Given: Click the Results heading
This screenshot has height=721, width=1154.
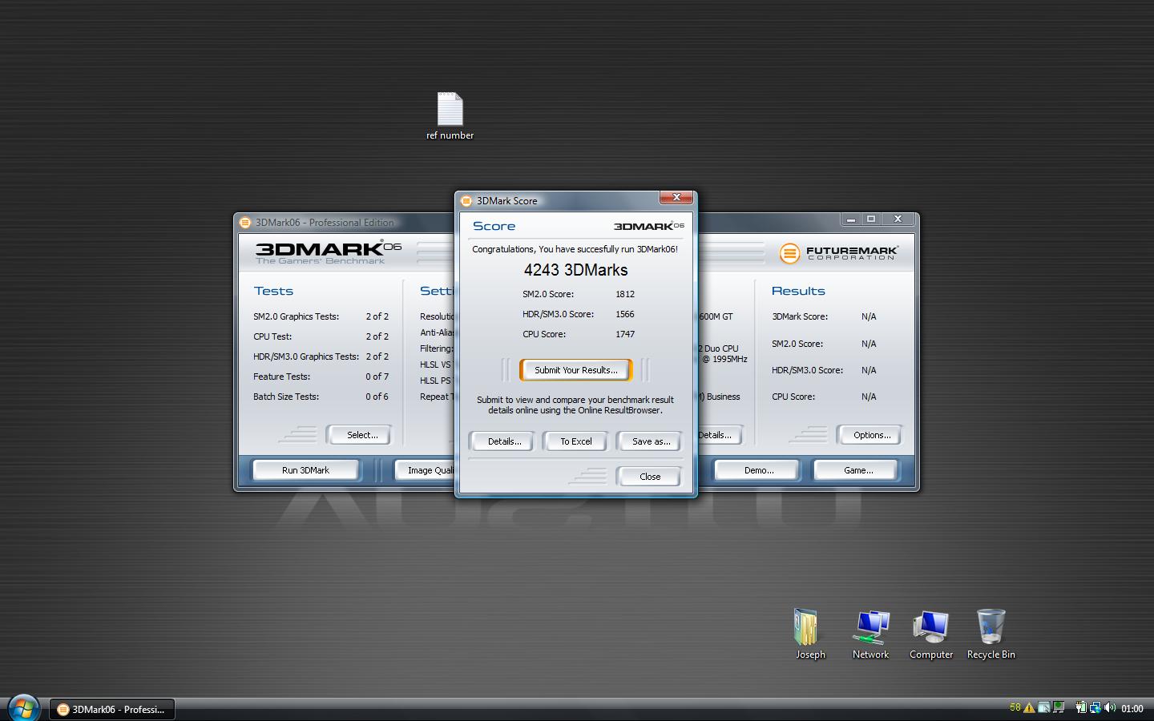Looking at the screenshot, I should tap(798, 291).
